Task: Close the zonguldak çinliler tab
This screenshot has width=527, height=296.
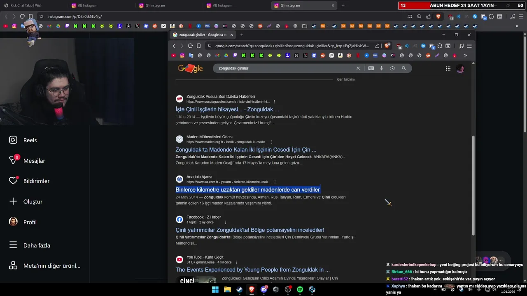Action: coord(232,35)
